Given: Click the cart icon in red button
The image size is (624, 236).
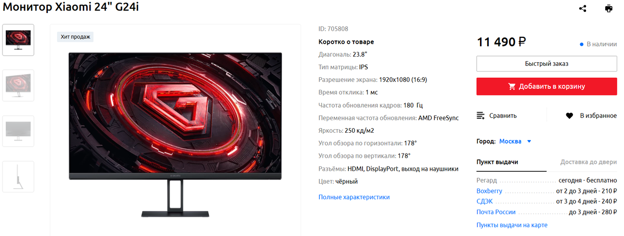Looking at the screenshot, I should point(512,87).
